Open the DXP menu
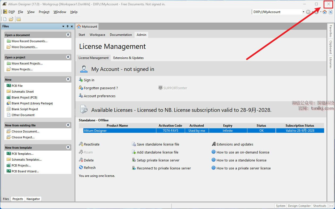The image size is (335, 209). pos(9,12)
